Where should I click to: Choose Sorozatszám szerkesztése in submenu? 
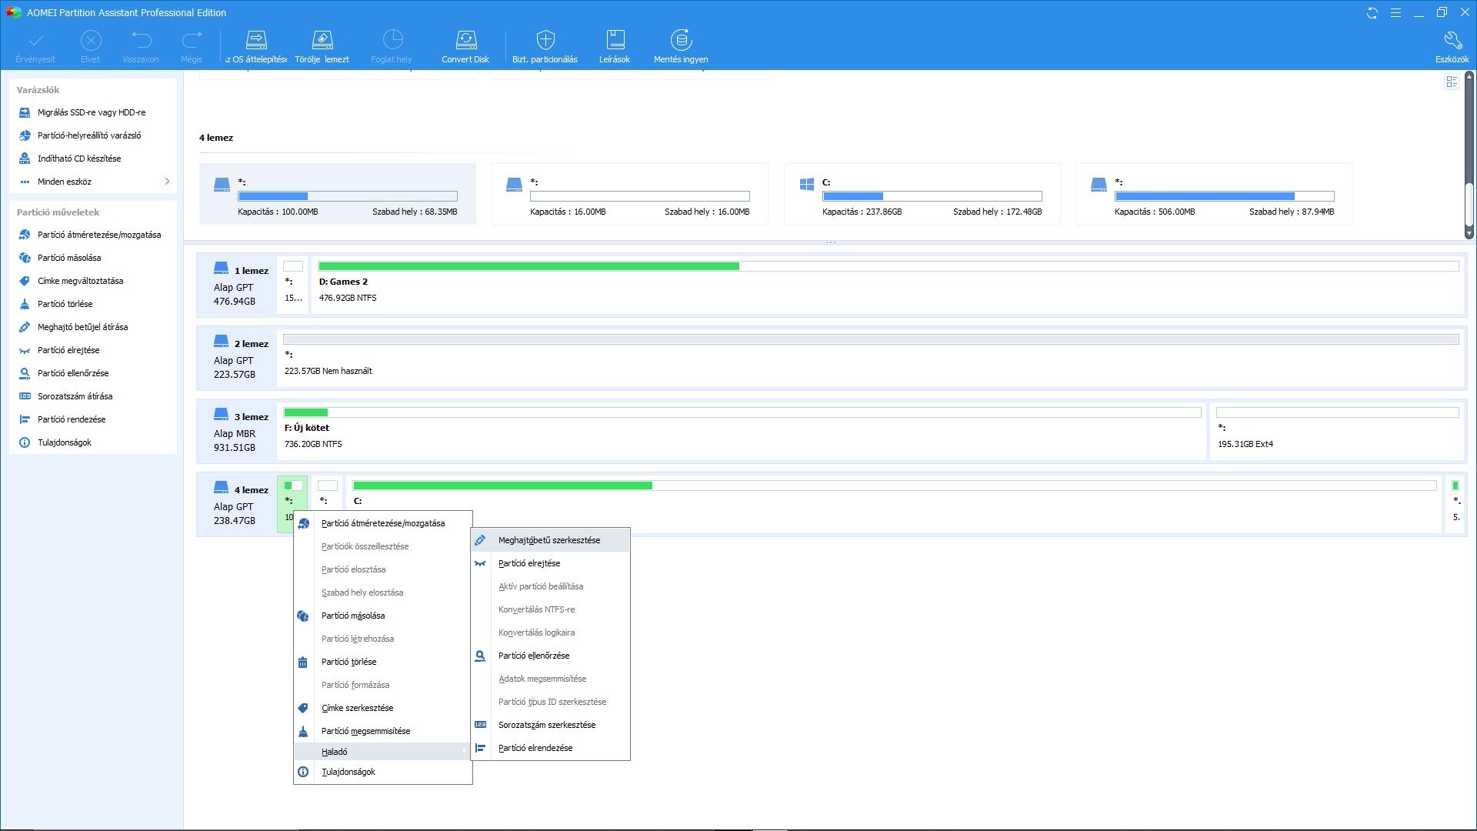pos(551,725)
